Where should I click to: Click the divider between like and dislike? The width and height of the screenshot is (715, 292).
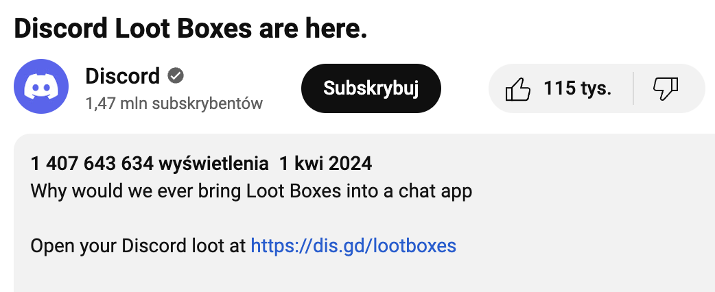[633, 88]
